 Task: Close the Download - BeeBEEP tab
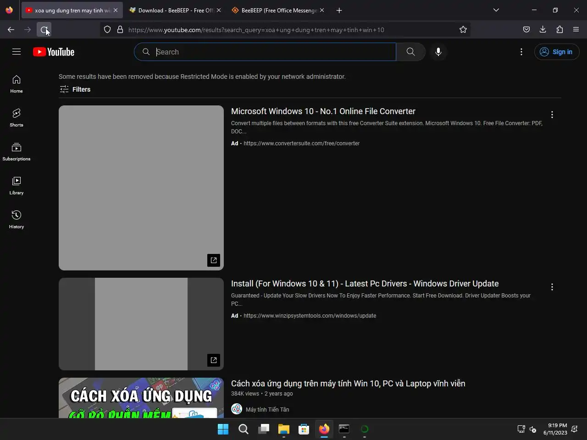219,10
